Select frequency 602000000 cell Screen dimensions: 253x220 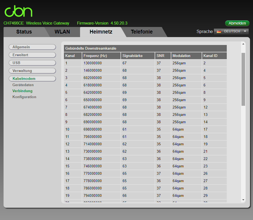pyautogui.click(x=101, y=78)
